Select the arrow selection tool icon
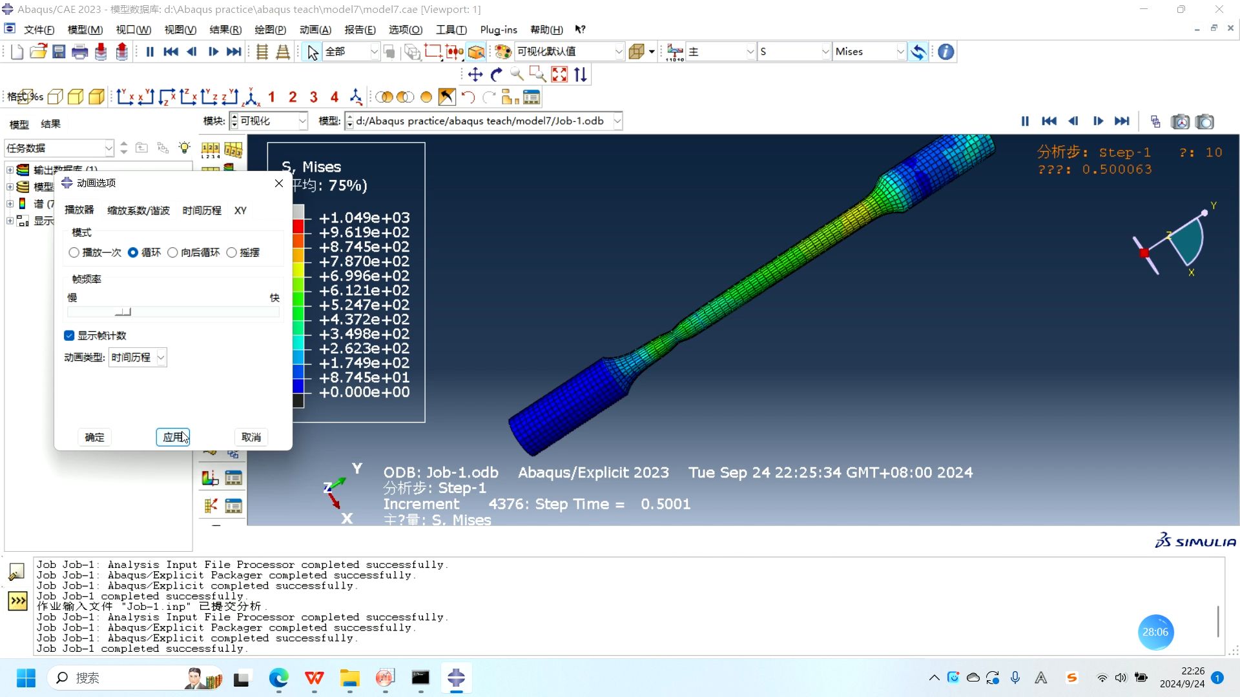 coord(313,52)
